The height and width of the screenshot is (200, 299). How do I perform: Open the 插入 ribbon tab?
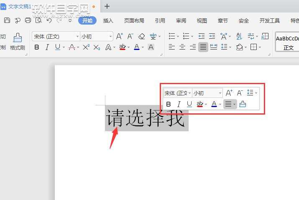[108, 20]
